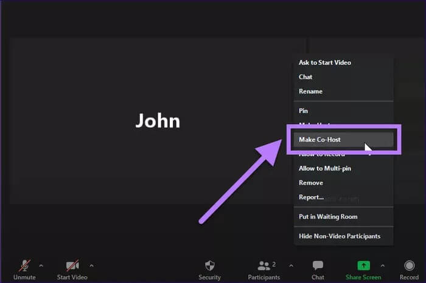Viewport: 426px width, 283px height.
Task: Select Pin from the context menu
Action: tap(343, 111)
